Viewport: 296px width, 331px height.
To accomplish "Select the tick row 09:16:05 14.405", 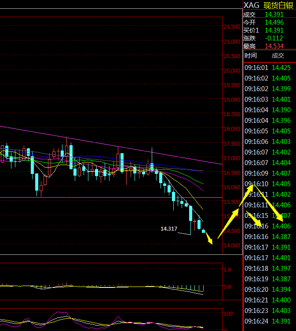I will coord(267,131).
